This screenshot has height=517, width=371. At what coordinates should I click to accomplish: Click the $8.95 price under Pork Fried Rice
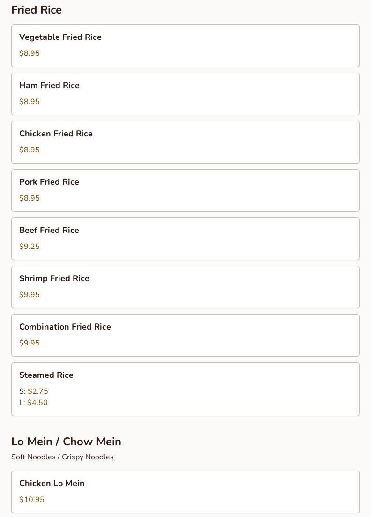pyautogui.click(x=30, y=198)
